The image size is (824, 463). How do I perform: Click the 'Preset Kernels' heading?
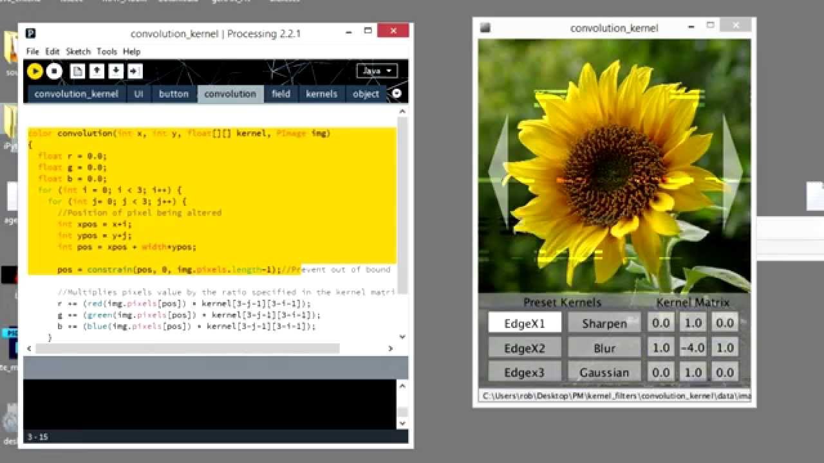(x=562, y=302)
